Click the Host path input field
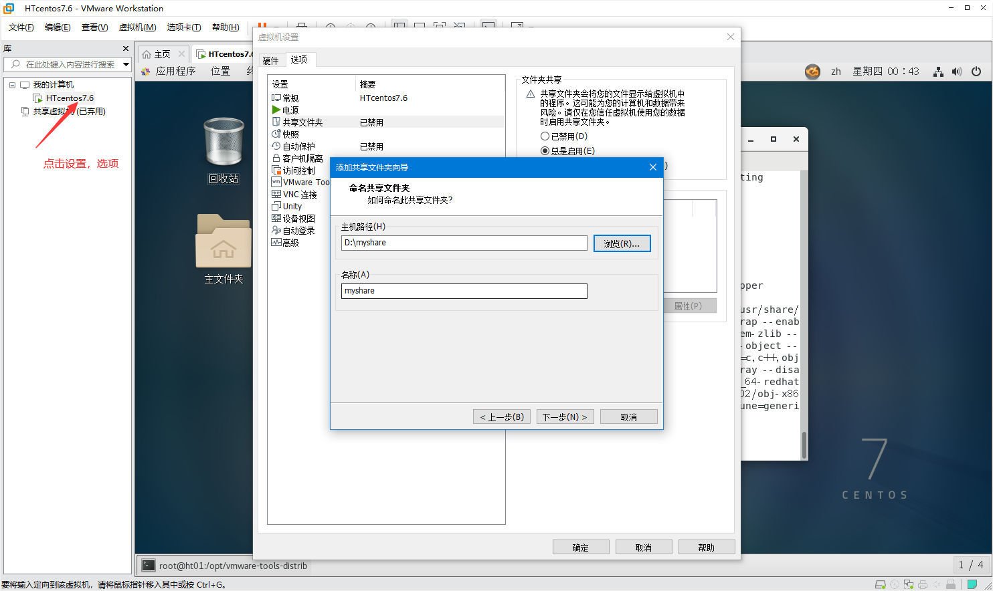Image resolution: width=993 pixels, height=591 pixels. (x=464, y=243)
